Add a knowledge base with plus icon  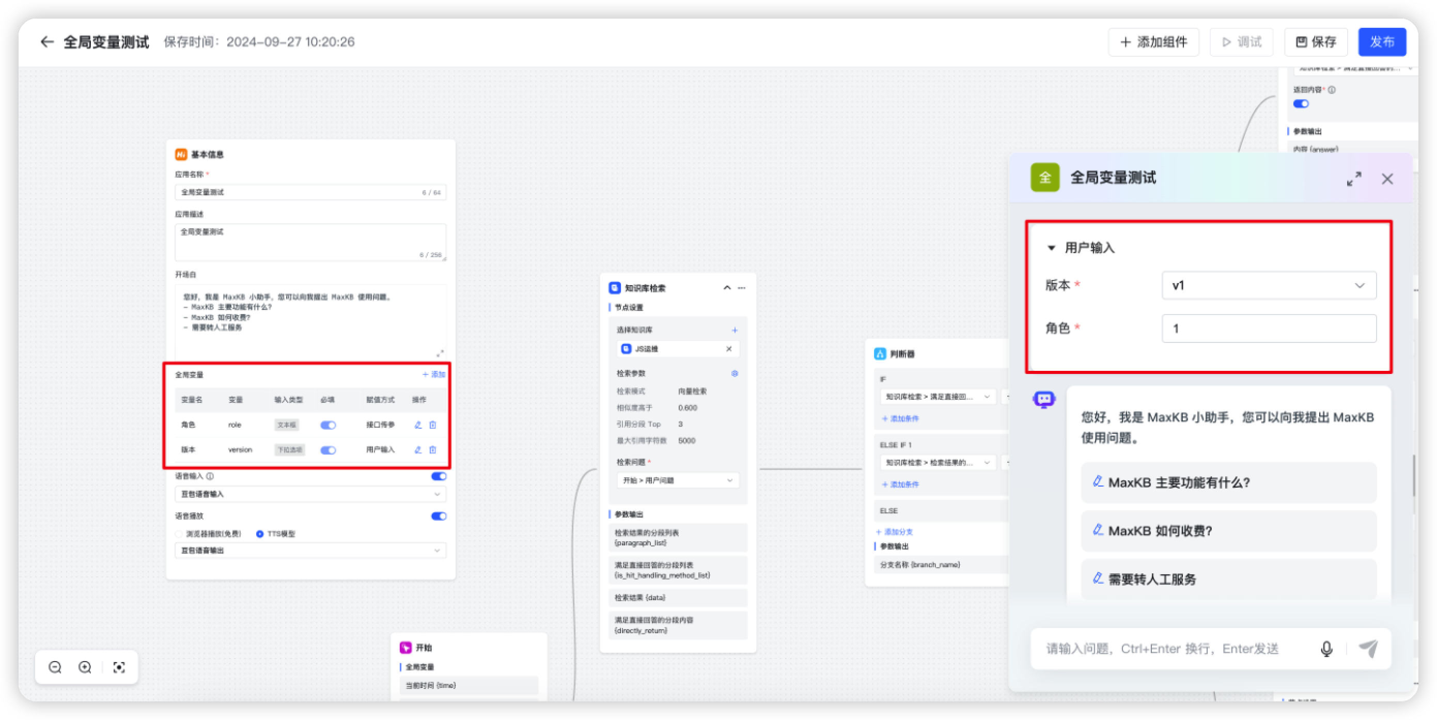coord(735,330)
